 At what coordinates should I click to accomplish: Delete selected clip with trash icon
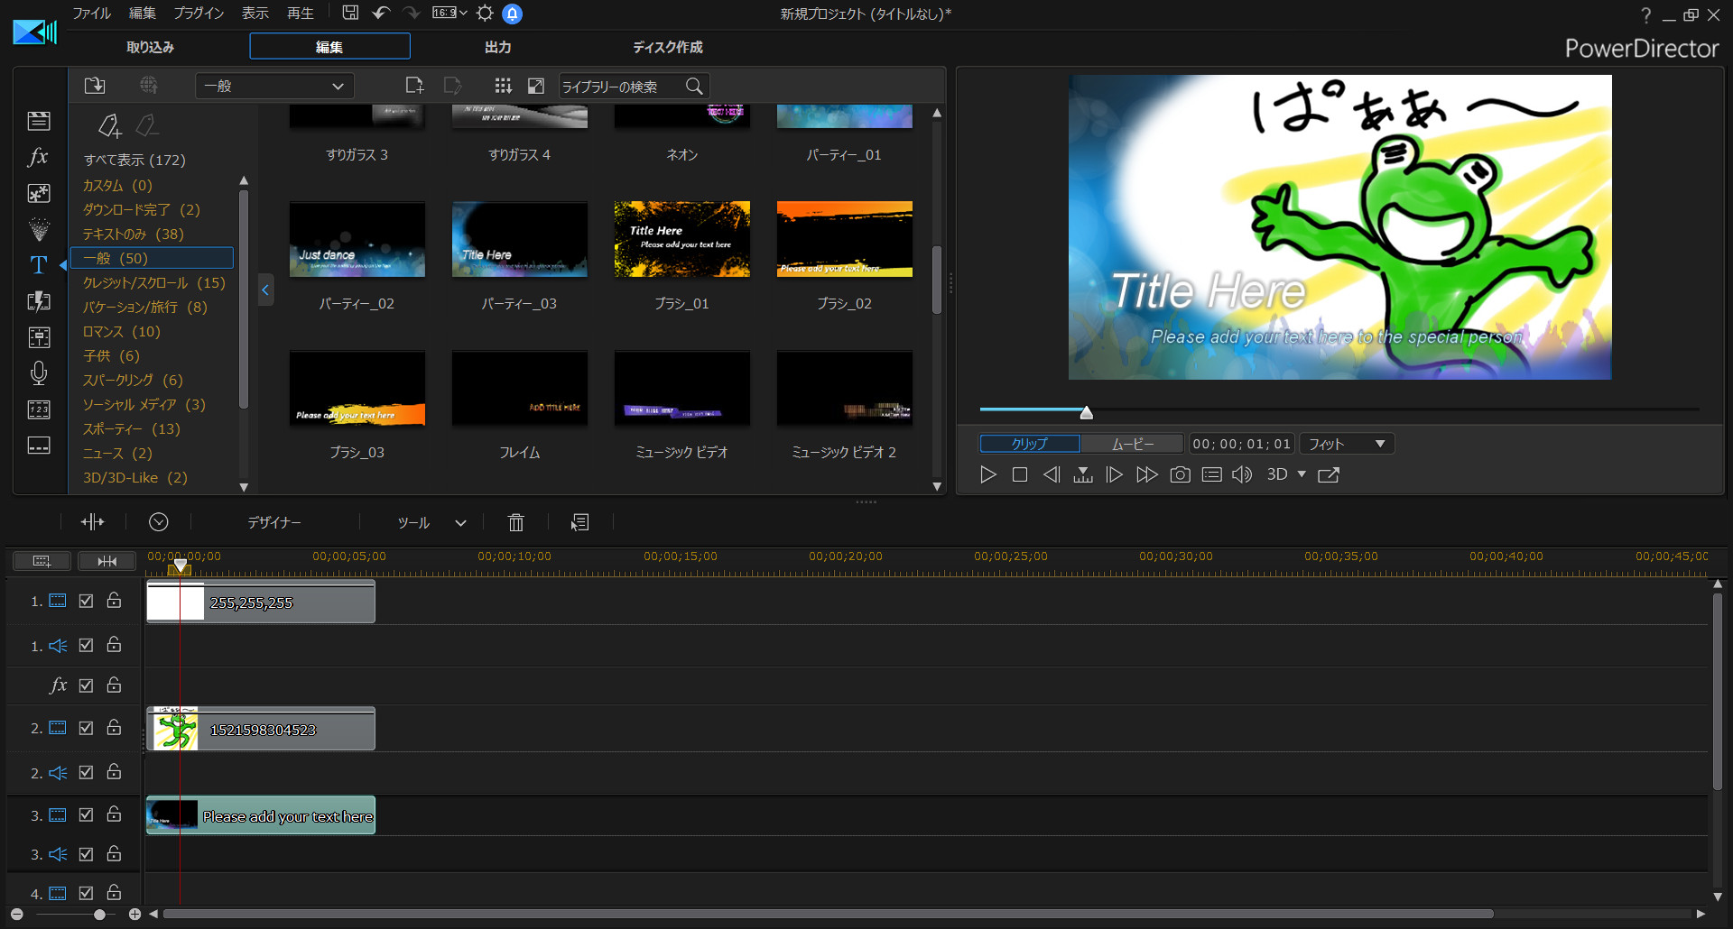click(516, 522)
